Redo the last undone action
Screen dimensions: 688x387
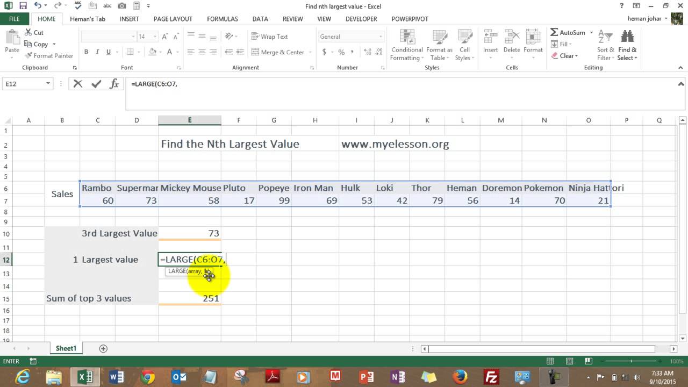point(58,6)
